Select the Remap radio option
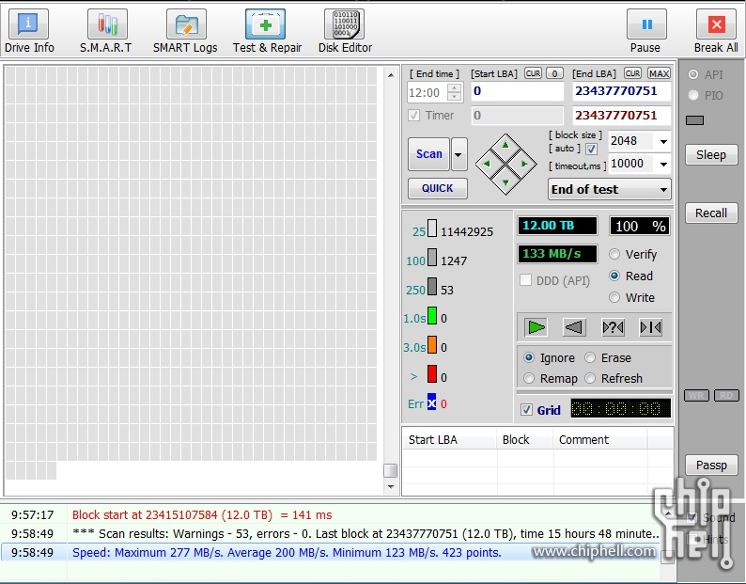746x584 pixels. [x=529, y=378]
